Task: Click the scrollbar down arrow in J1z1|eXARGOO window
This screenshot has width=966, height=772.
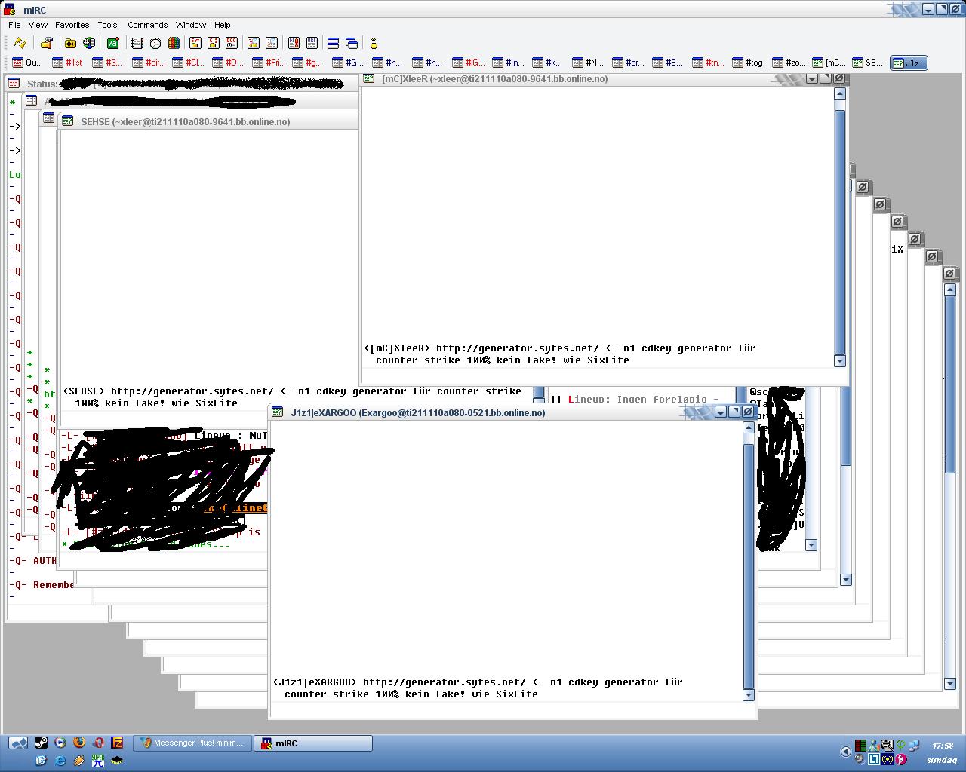Action: pos(749,695)
